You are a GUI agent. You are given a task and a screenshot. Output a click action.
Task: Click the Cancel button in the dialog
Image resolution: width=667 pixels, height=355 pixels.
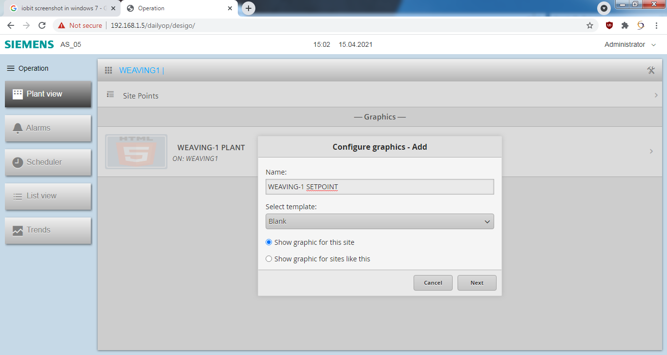433,283
